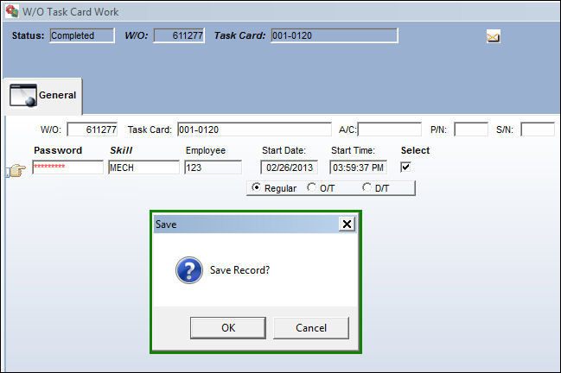Click the 'W/O Task Card Work' window title

(71, 12)
